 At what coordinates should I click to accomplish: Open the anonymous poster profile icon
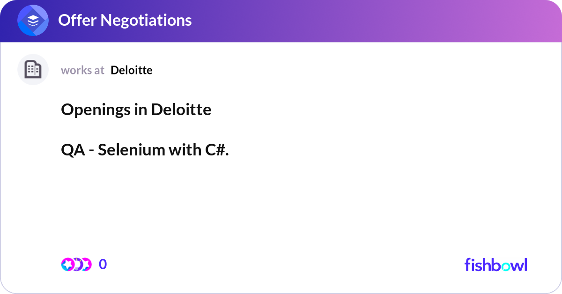point(33,69)
